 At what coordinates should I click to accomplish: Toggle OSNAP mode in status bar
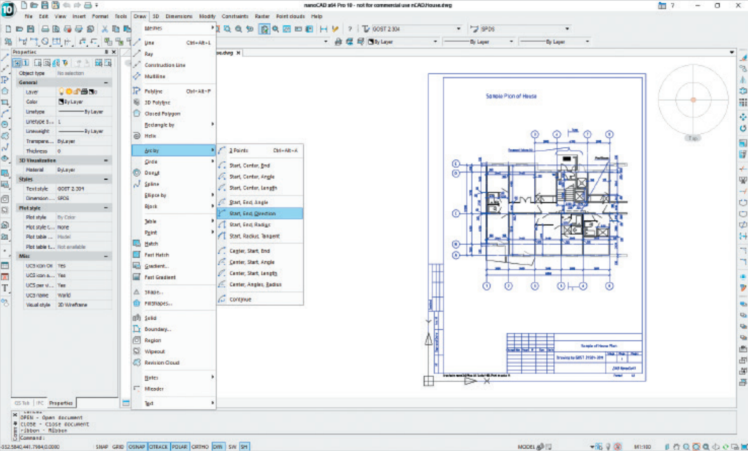(x=136, y=447)
